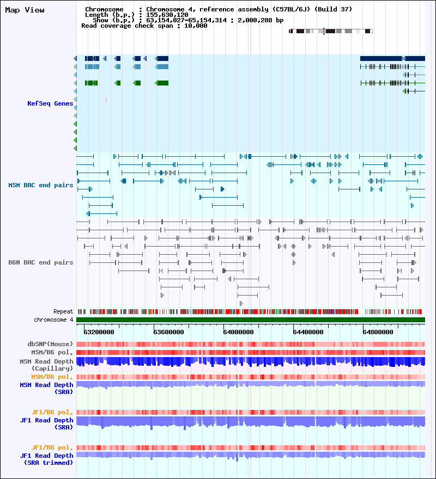Click the red marker on chromosome ideogram
436x479 pixels.
(324, 31)
